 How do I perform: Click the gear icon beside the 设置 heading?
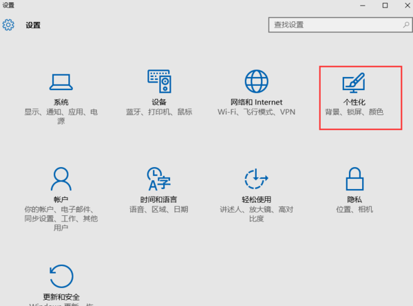pyautogui.click(x=9, y=25)
